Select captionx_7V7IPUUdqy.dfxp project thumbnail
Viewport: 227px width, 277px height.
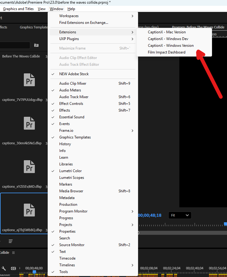click(29, 80)
